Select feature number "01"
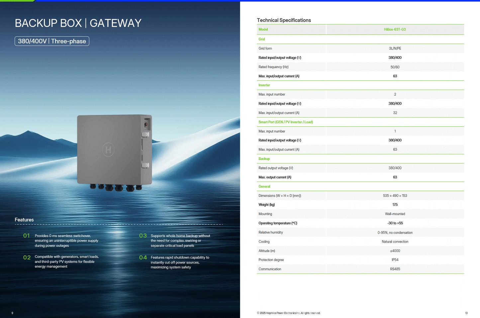 27,236
